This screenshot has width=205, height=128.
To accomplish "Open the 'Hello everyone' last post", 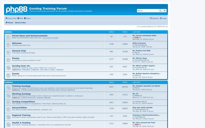I will click(x=139, y=43).
